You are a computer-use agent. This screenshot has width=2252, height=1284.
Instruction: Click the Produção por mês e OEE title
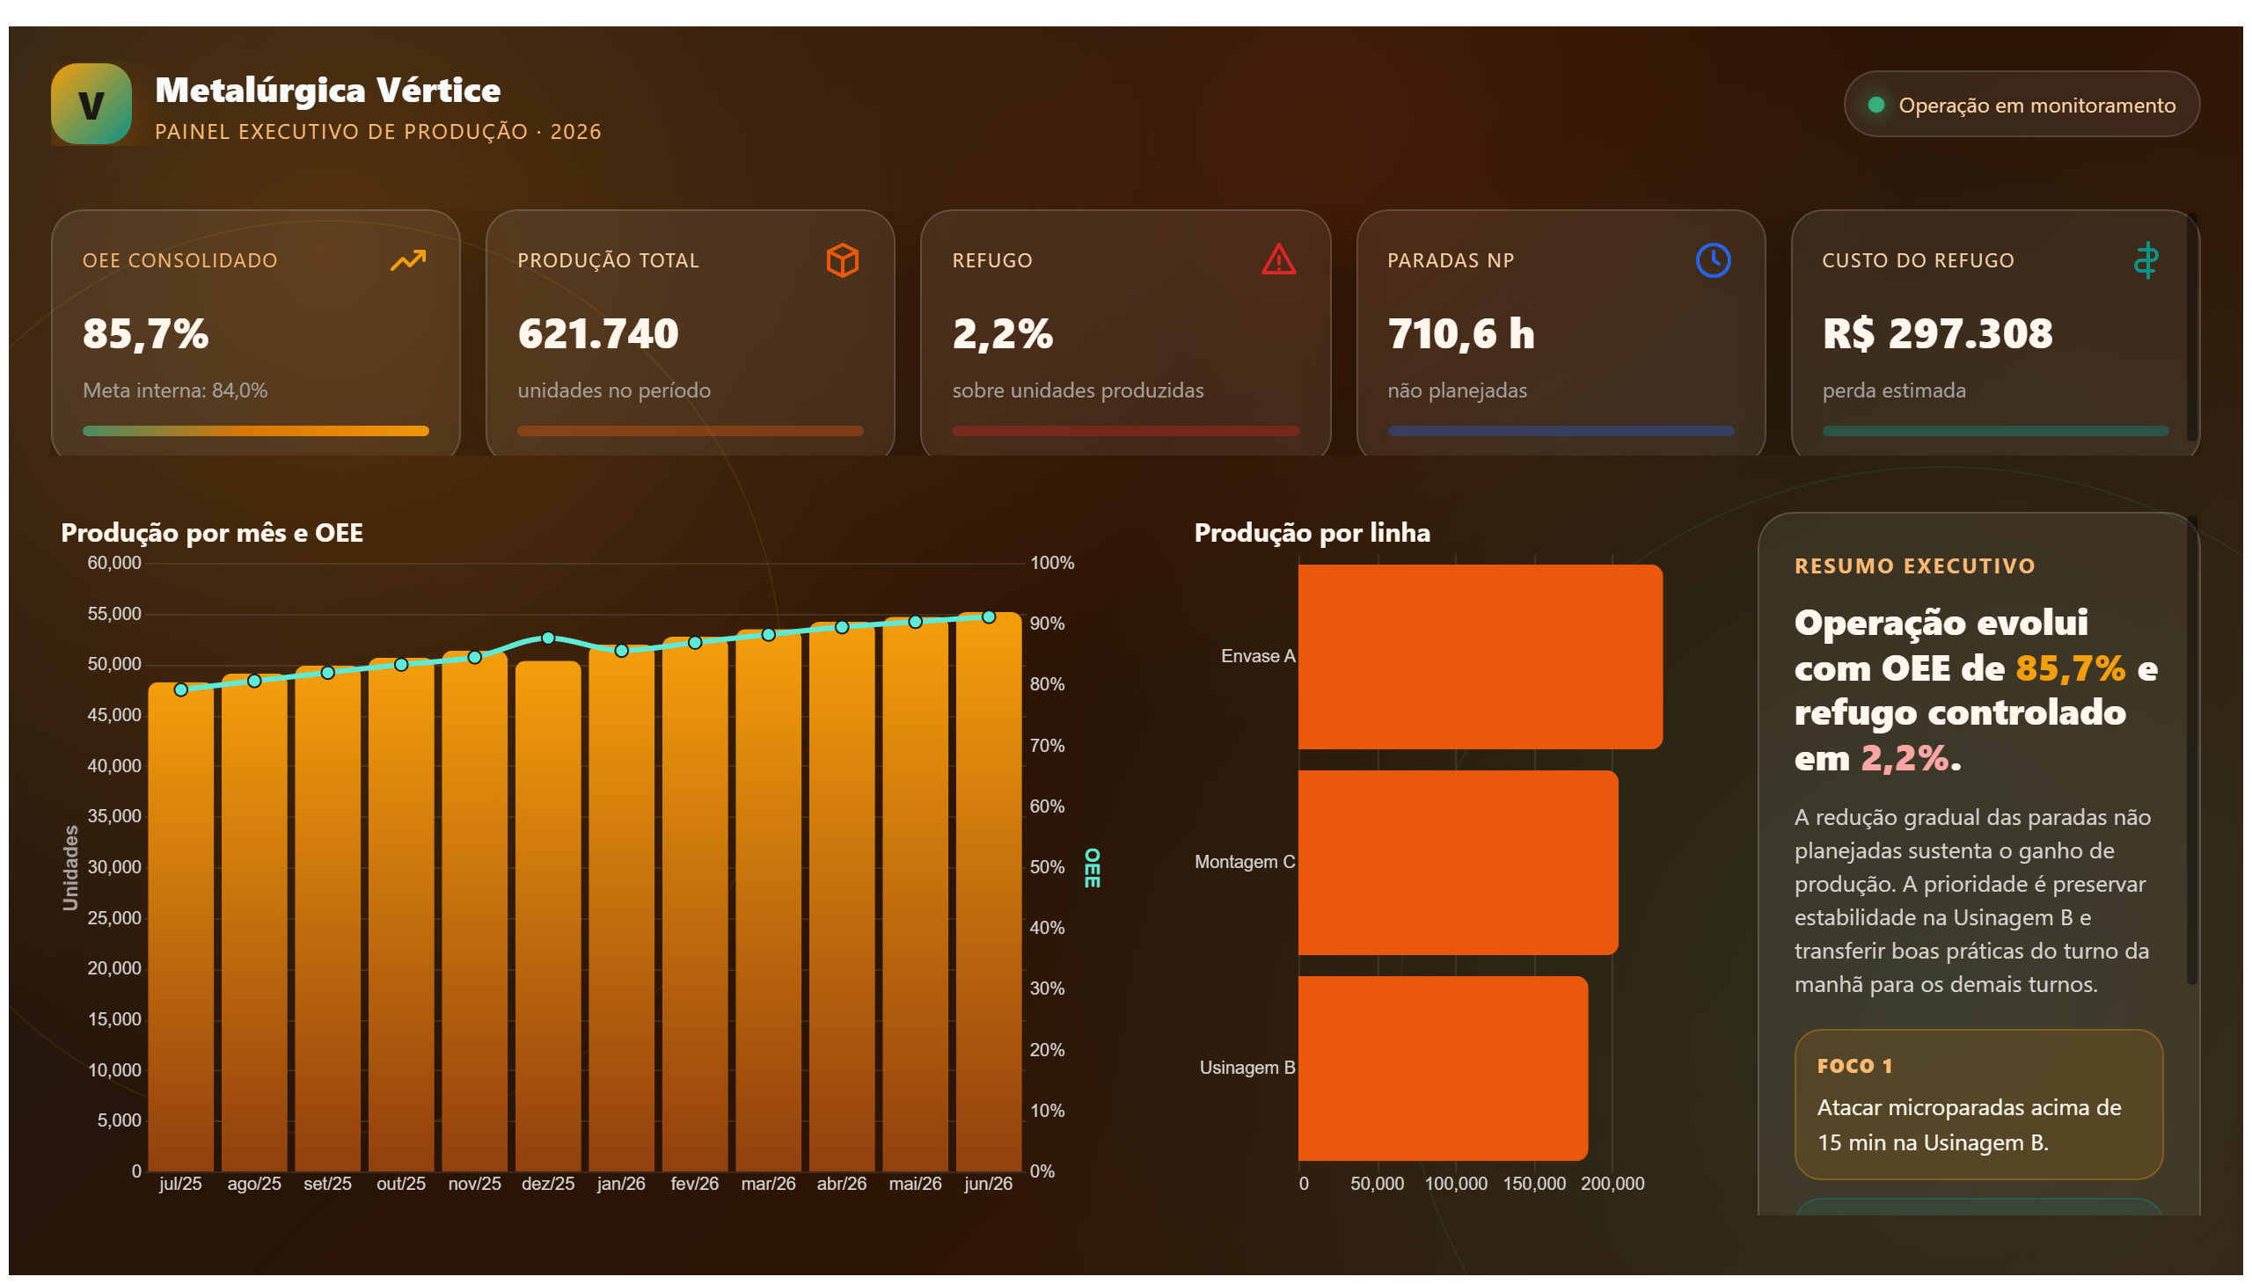(x=212, y=533)
